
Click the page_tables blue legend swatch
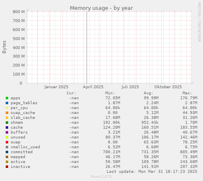coord(7,103)
